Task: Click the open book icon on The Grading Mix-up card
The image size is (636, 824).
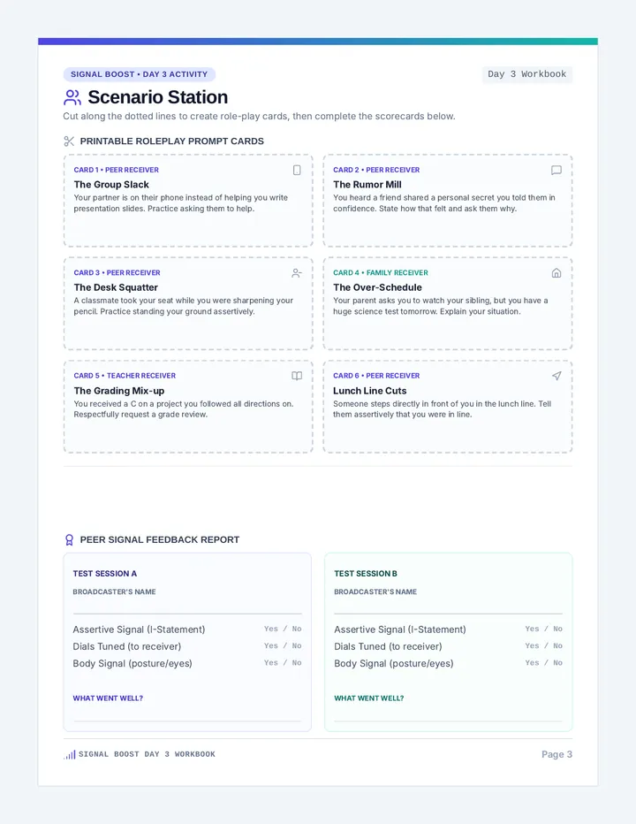Action: click(x=297, y=376)
